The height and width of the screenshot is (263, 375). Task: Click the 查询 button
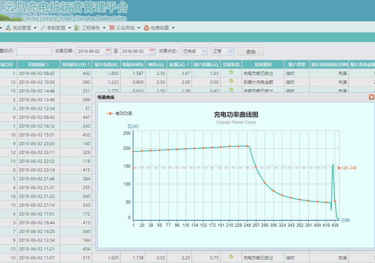click(x=251, y=51)
